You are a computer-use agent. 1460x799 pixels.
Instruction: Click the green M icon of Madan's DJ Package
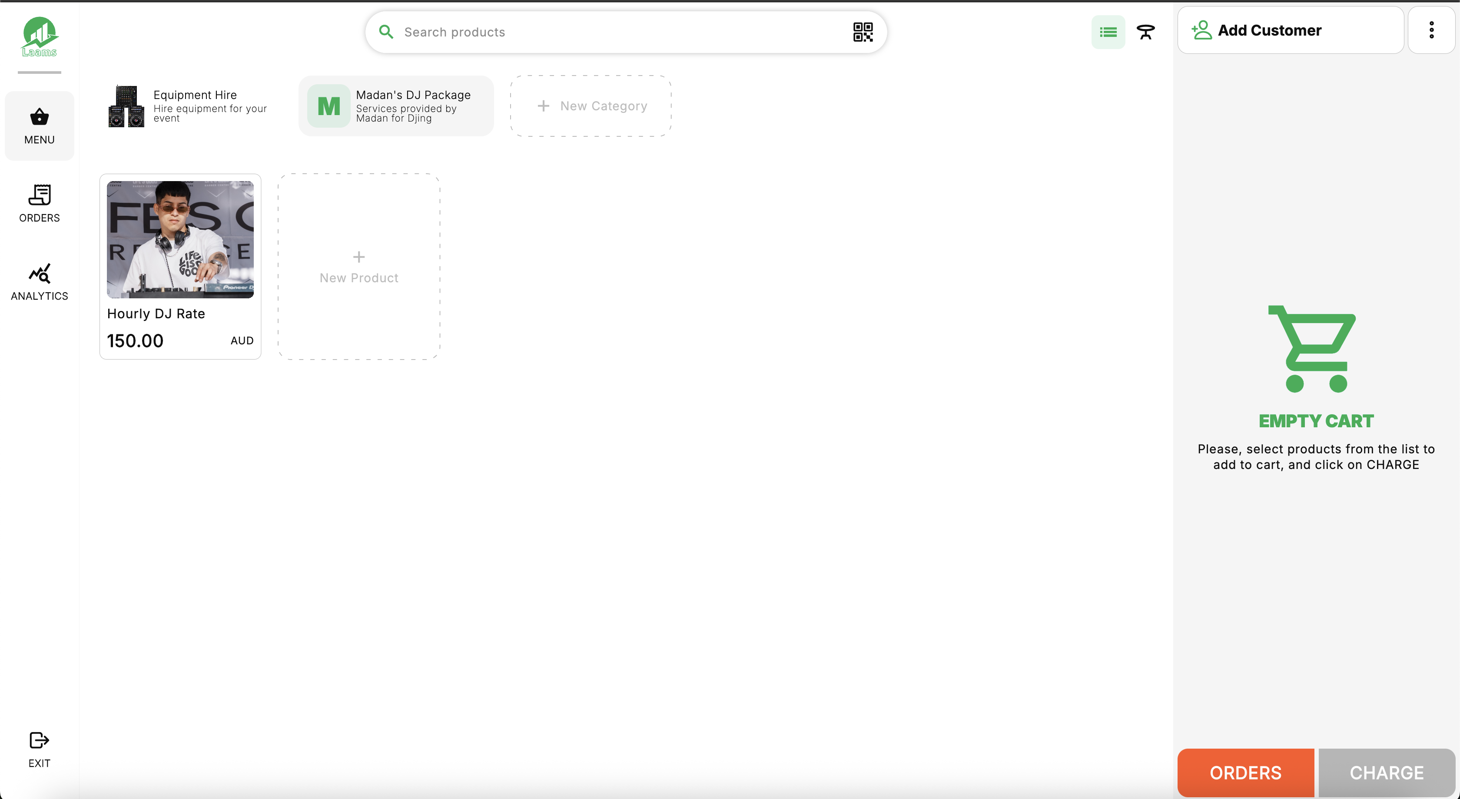(x=328, y=106)
